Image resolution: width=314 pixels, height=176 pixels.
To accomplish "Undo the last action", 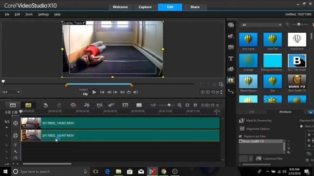I will point(46,105).
